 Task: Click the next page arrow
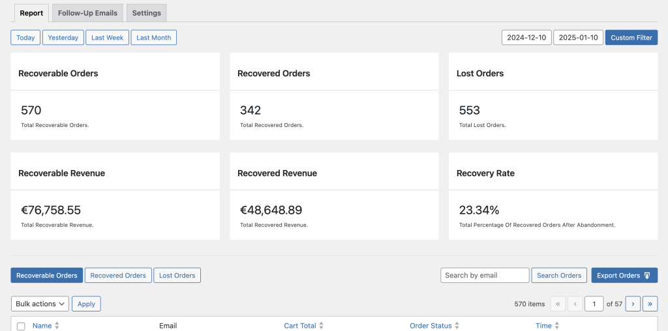633,304
